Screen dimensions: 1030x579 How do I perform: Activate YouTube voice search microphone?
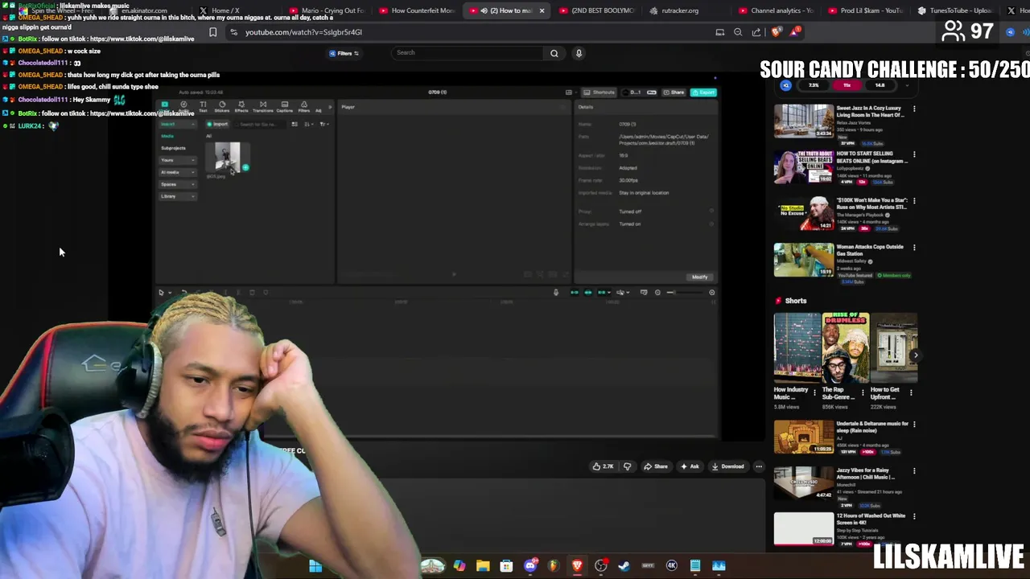point(579,53)
